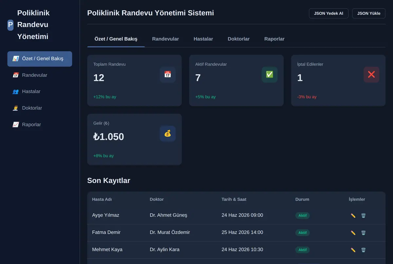393x264 pixels.
Task: Open Doktorlar label in the sidebar
Action: (32, 108)
